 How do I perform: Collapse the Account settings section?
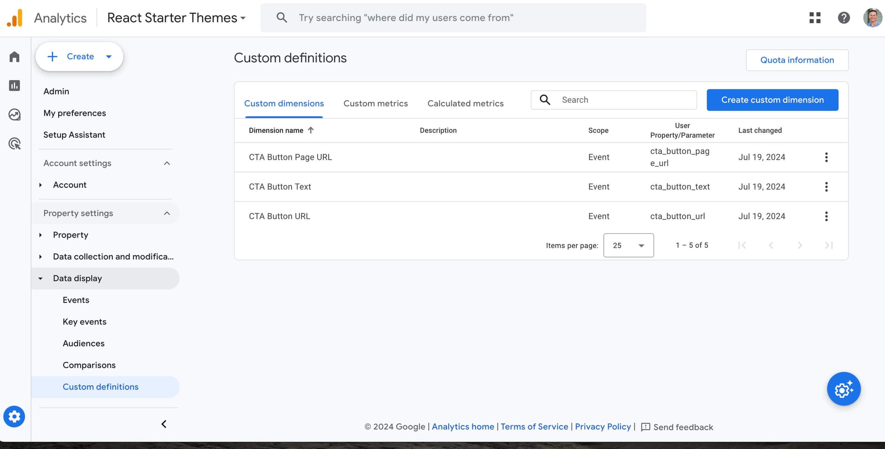pyautogui.click(x=167, y=163)
